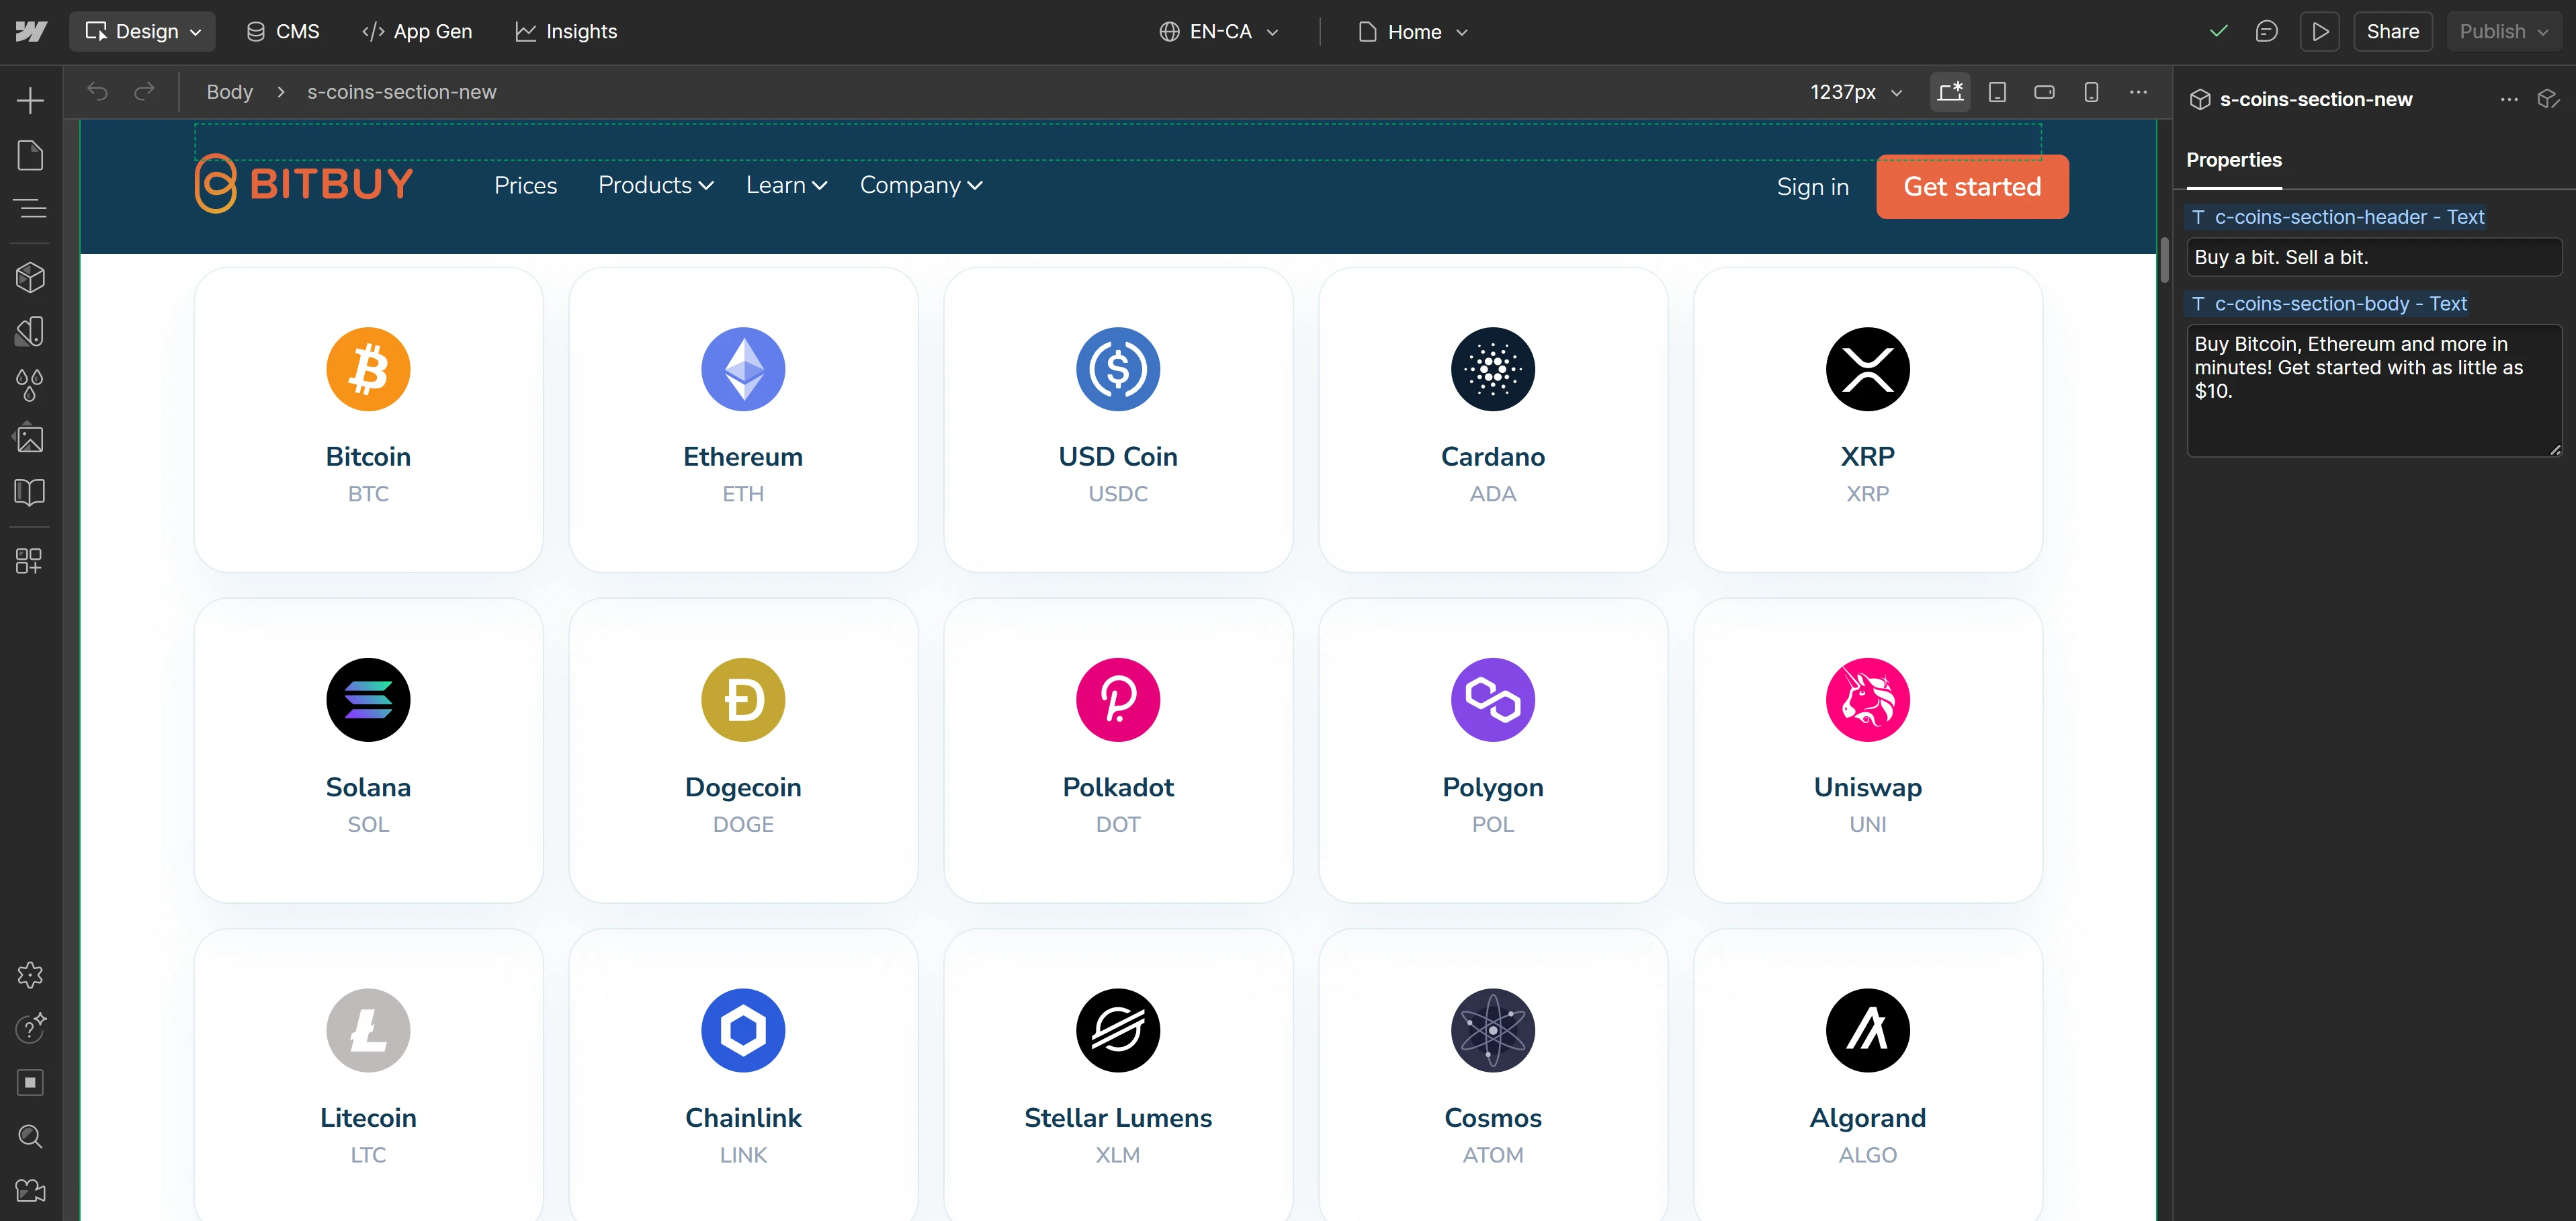The height and width of the screenshot is (1221, 2576).
Task: Open the Insights view
Action: pos(566,31)
